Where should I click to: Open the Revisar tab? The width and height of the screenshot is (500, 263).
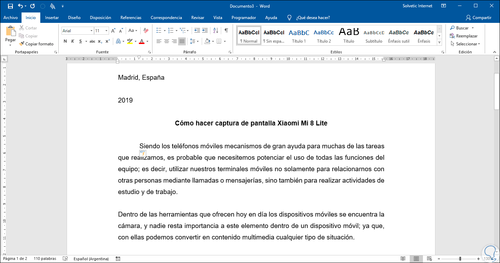pyautogui.click(x=198, y=18)
